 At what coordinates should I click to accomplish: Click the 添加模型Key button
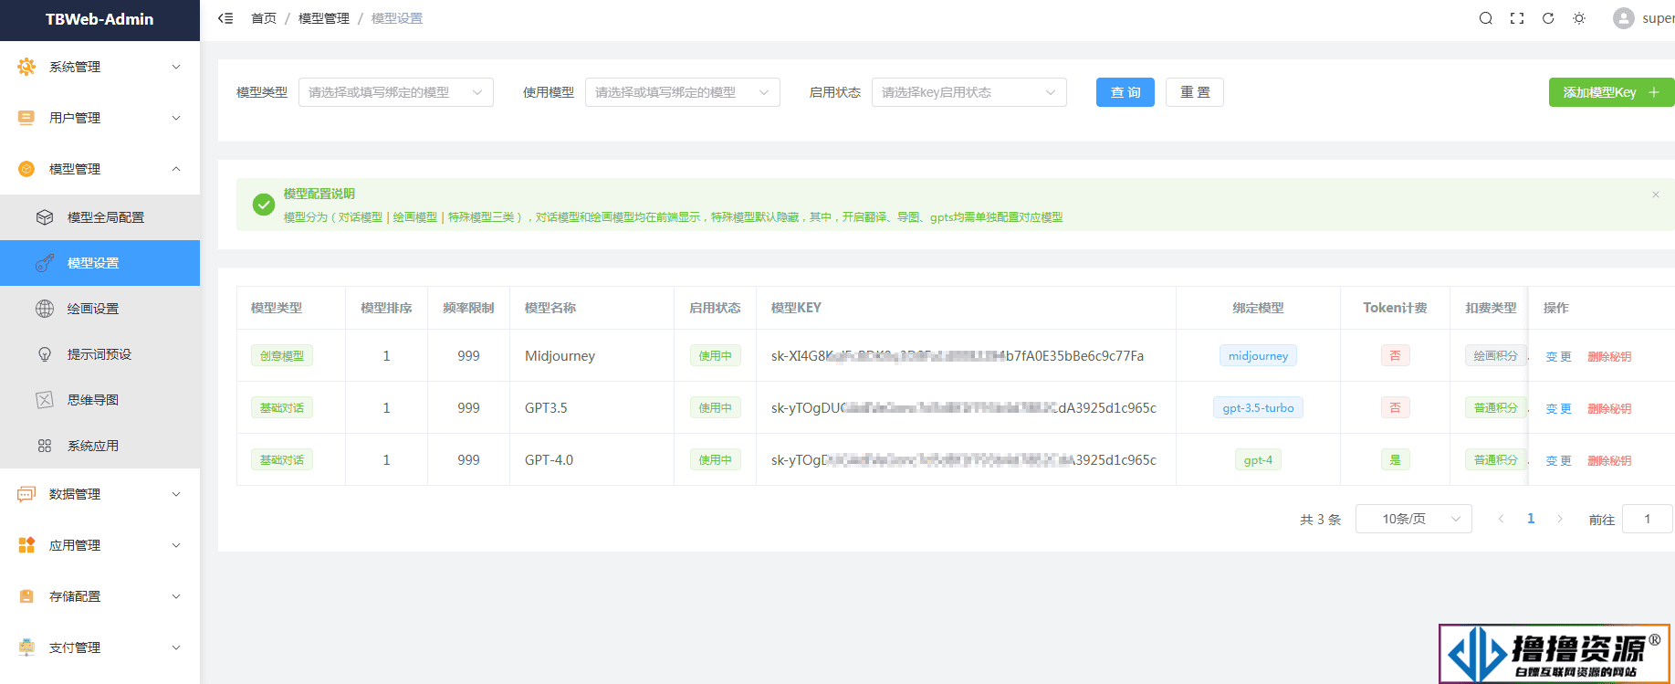(x=1612, y=92)
